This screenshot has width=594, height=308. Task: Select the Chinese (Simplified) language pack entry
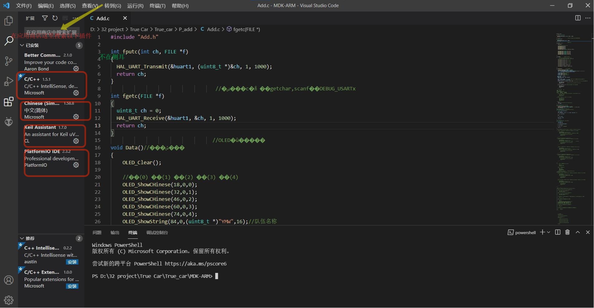[x=51, y=110]
